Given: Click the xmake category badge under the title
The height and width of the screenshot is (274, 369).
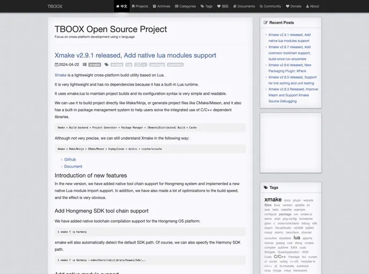Looking at the screenshot, I should pyautogui.click(x=94, y=65).
